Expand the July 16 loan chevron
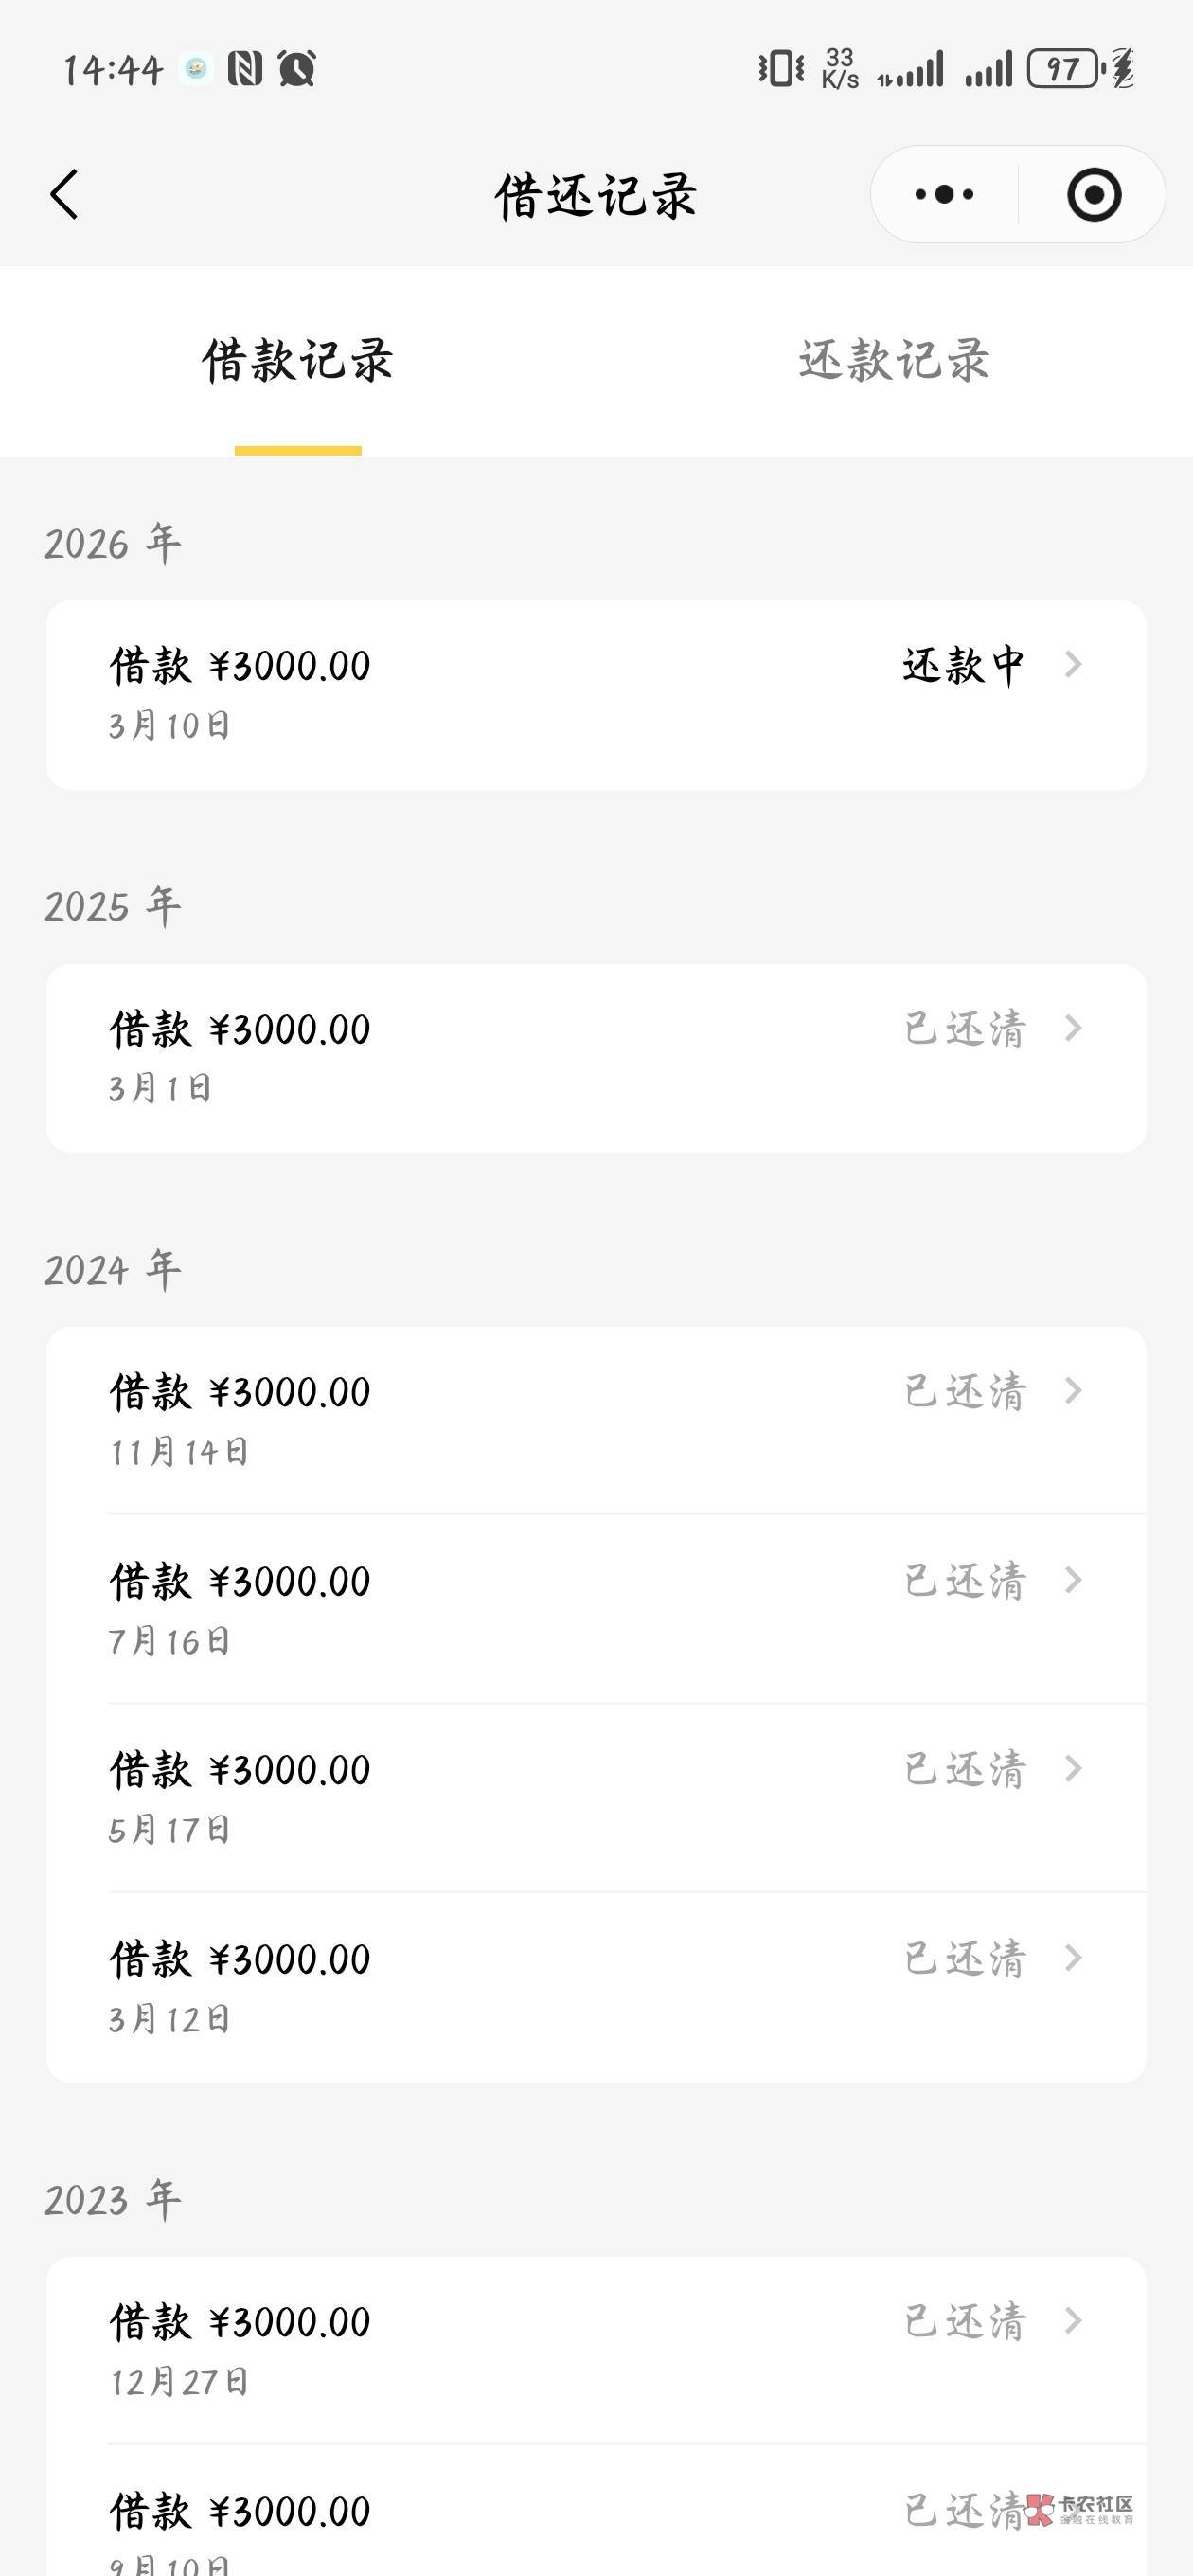The height and width of the screenshot is (2576, 1193). (1074, 1580)
